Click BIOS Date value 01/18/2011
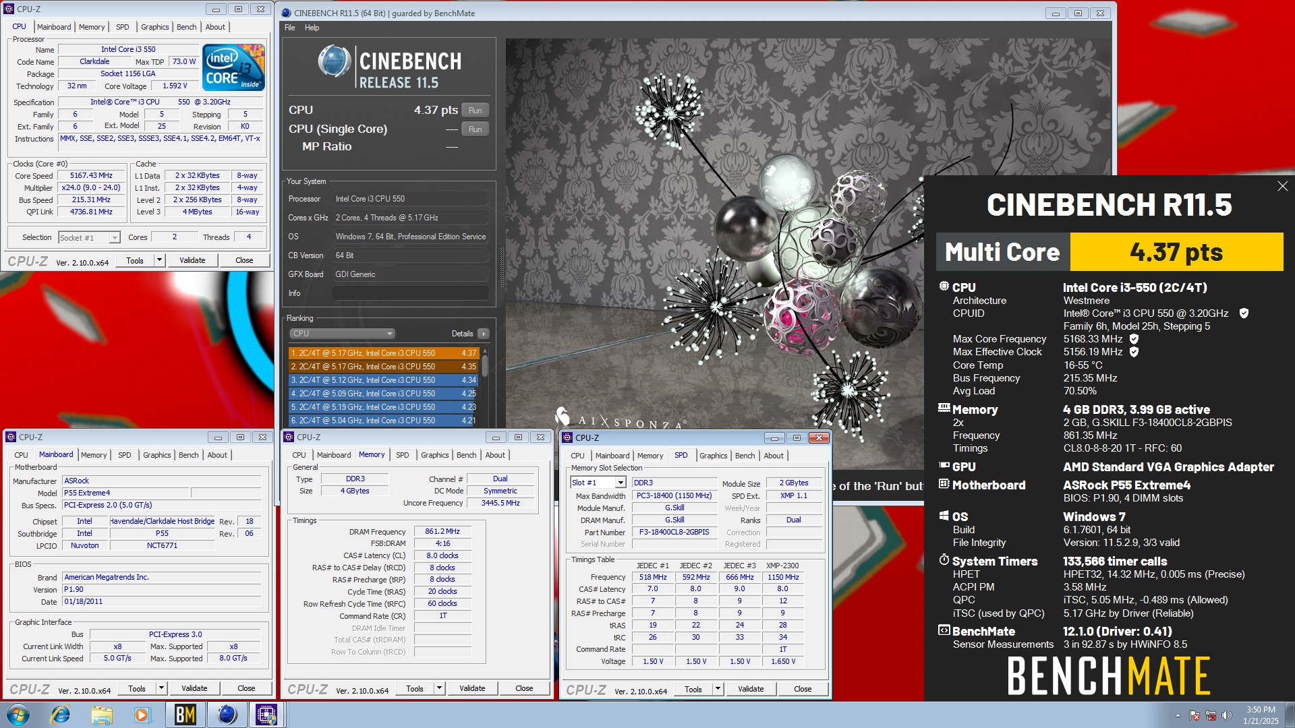The image size is (1295, 728). (x=162, y=601)
